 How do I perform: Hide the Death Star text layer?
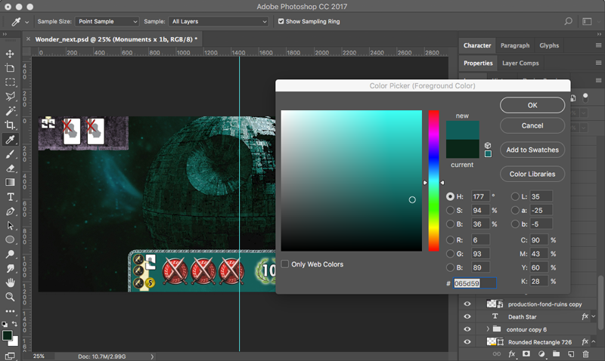[x=467, y=316]
